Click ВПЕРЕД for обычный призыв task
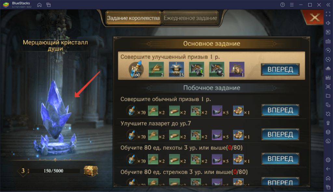The image size is (333, 192). click(x=280, y=110)
